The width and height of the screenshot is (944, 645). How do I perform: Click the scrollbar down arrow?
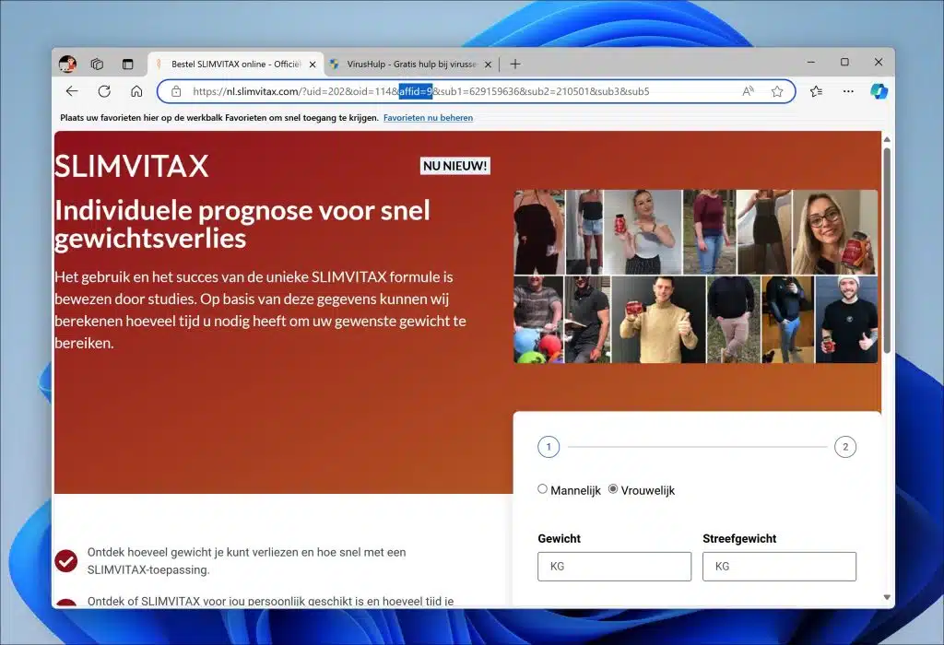tap(887, 597)
